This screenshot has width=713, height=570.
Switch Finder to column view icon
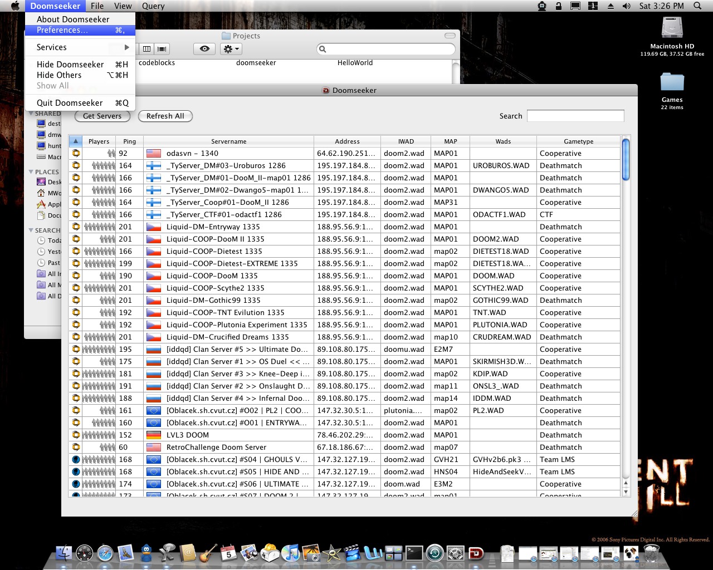146,49
